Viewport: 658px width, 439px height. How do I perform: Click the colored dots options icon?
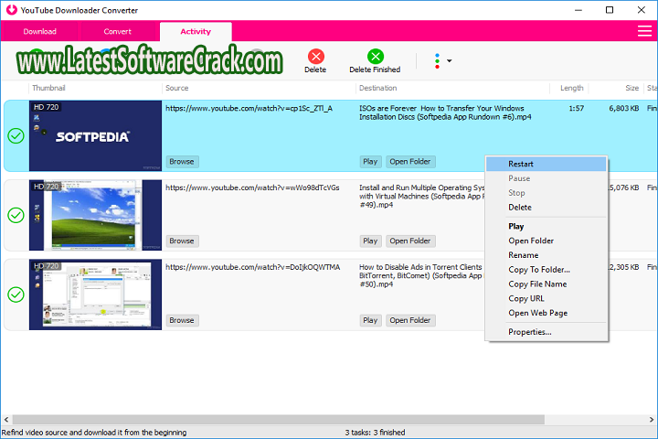(437, 61)
